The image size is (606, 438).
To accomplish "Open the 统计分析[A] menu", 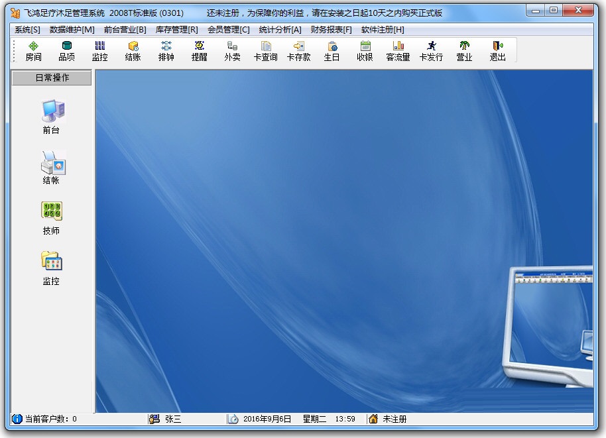I will pos(280,30).
